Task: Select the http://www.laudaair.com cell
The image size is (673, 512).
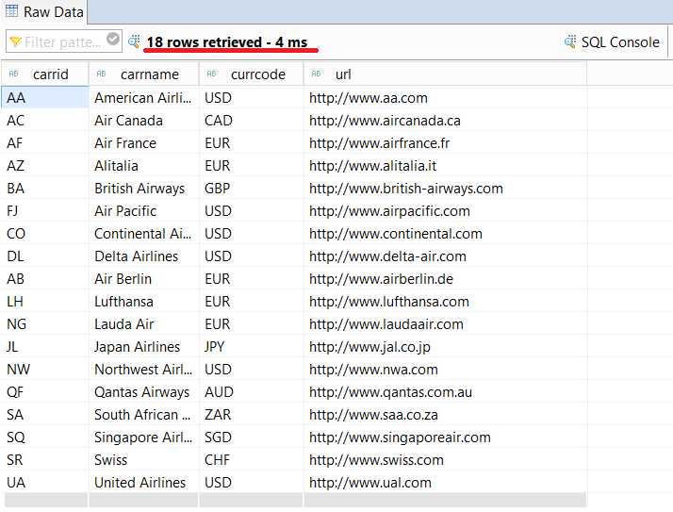Action: tap(445, 323)
